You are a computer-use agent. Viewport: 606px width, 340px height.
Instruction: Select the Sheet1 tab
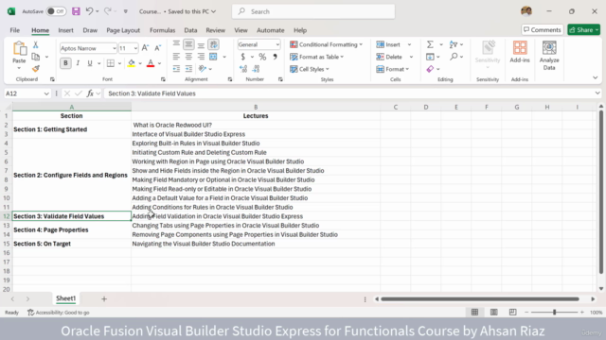point(65,298)
